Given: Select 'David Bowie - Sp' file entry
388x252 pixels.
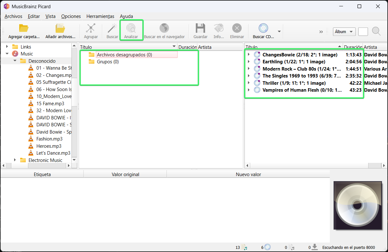Looking at the screenshot, I should [x=54, y=132].
